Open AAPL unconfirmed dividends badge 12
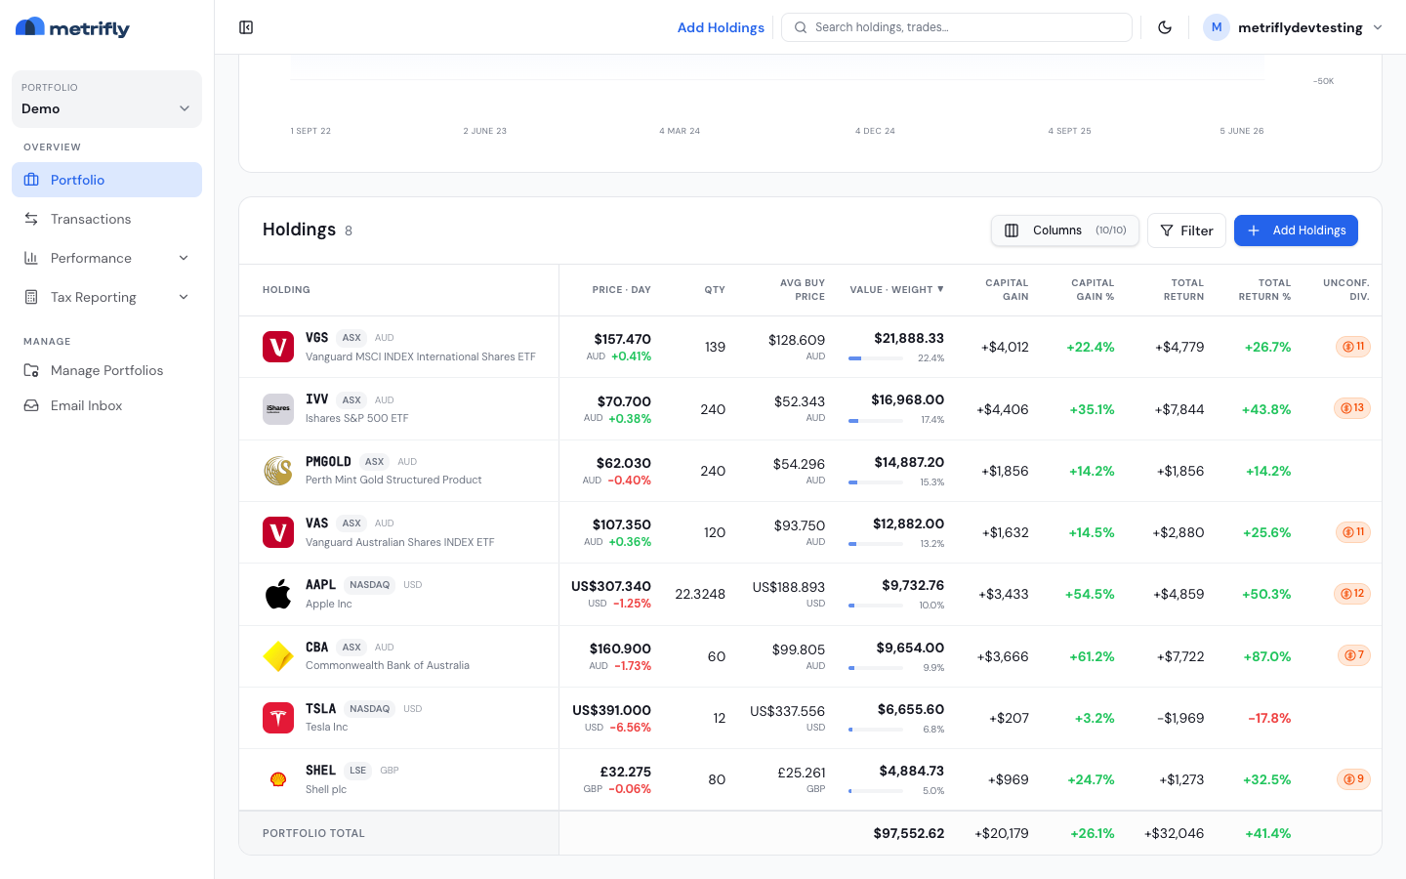Viewport: 1406px width, 879px height. [1352, 594]
